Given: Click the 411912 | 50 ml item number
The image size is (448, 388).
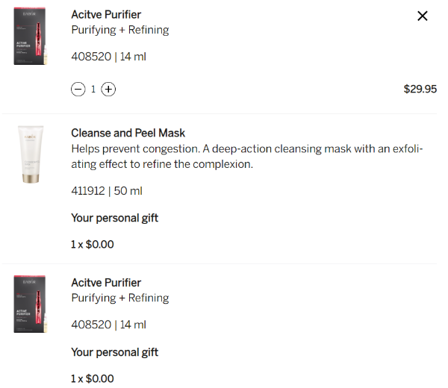Looking at the screenshot, I should click(x=107, y=191).
